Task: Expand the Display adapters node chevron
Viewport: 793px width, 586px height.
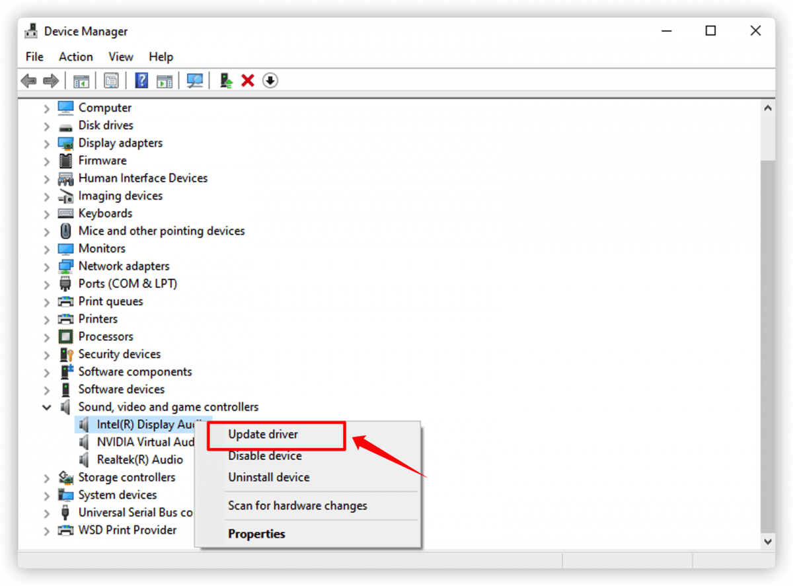Action: tap(46, 143)
